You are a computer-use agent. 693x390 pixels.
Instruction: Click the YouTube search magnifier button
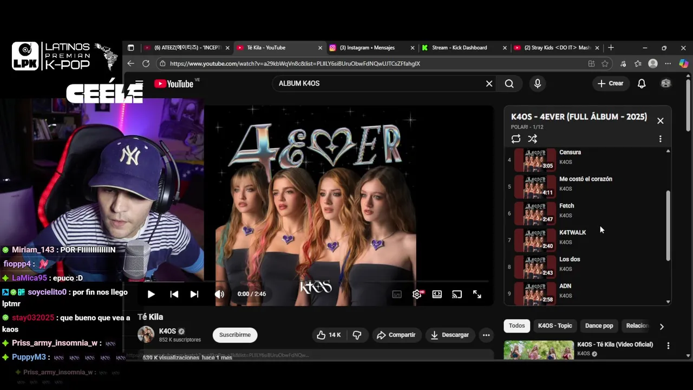[x=509, y=83]
